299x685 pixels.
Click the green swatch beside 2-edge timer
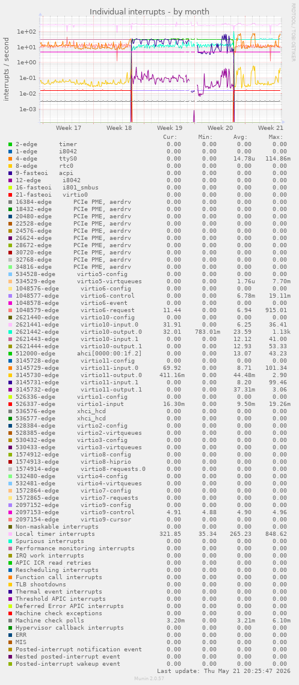10,144
